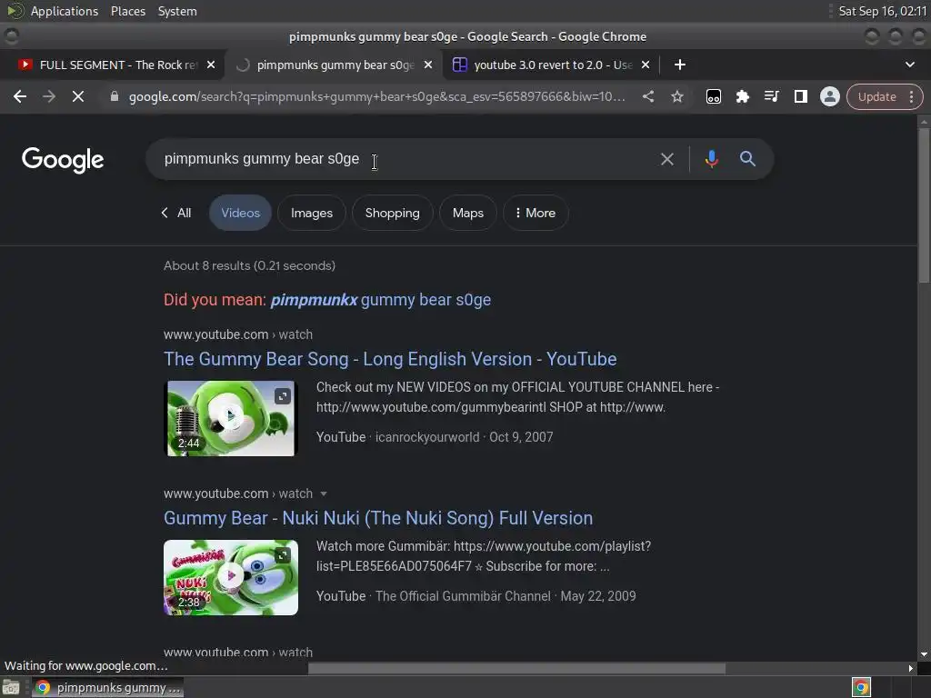Expand preview icon on Gummy Bear Song thumbnail
The image size is (931, 698).
click(x=283, y=396)
